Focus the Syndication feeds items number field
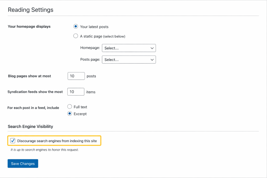Image resolution: width=267 pixels, height=178 pixels. [76, 92]
